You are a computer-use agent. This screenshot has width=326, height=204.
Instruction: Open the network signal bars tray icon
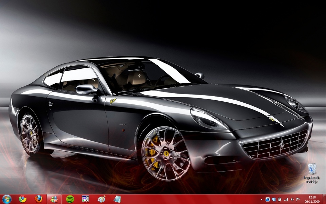click(286, 199)
